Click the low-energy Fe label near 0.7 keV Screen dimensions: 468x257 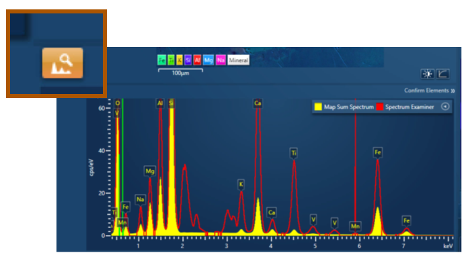125,207
